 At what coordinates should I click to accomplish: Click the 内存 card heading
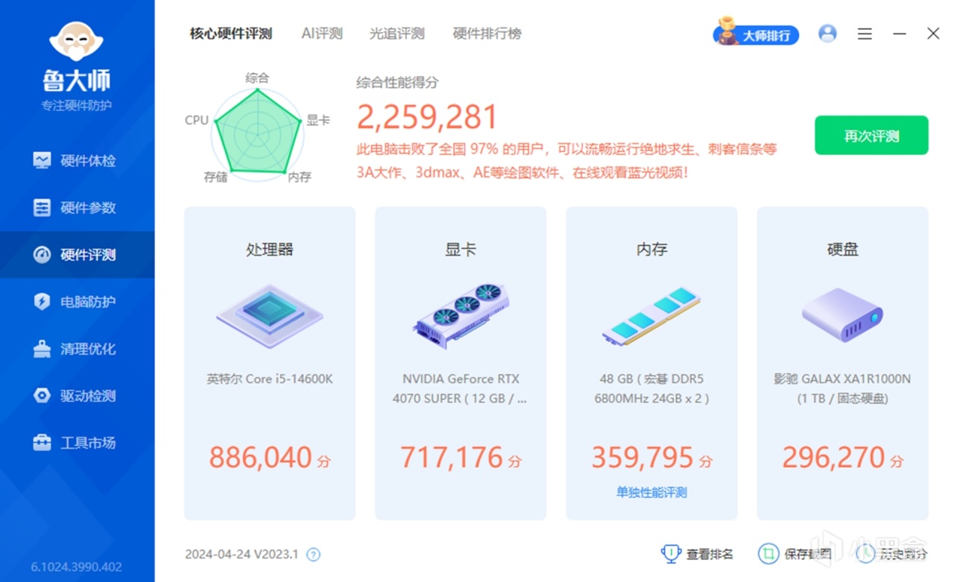[x=651, y=250]
